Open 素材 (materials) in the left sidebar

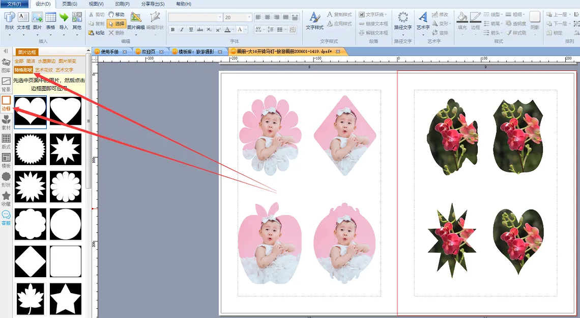pyautogui.click(x=6, y=122)
